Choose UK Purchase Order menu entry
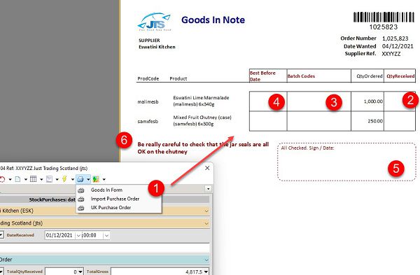The width and height of the screenshot is (420, 275). pos(111,208)
